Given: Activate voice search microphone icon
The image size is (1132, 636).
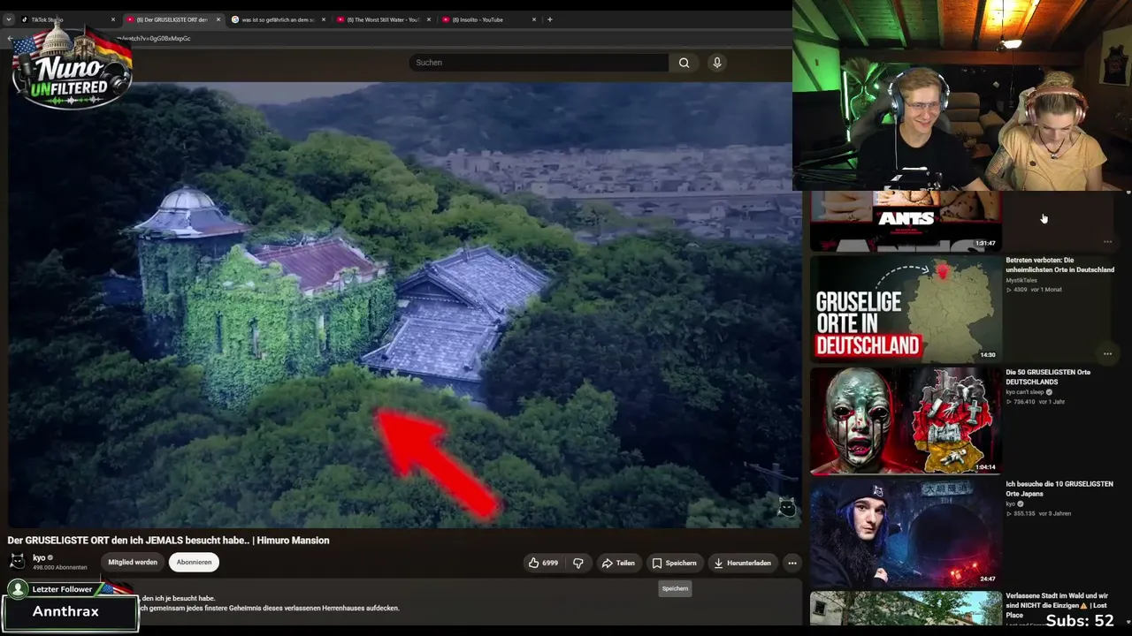Looking at the screenshot, I should [717, 63].
